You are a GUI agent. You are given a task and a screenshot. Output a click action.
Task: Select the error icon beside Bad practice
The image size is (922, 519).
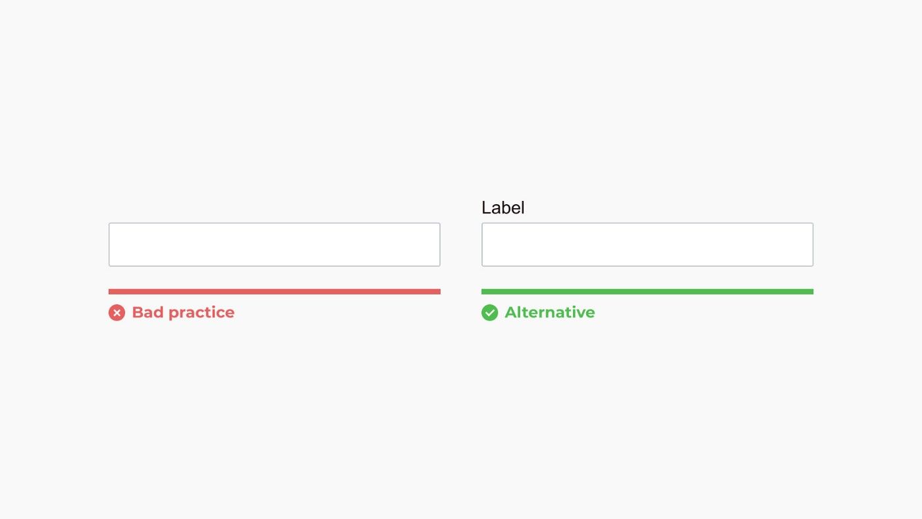(x=117, y=313)
